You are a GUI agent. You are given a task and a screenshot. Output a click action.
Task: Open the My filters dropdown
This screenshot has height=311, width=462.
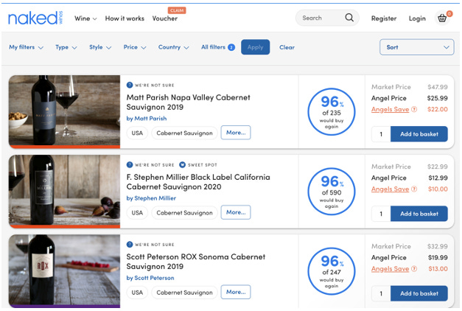point(27,47)
